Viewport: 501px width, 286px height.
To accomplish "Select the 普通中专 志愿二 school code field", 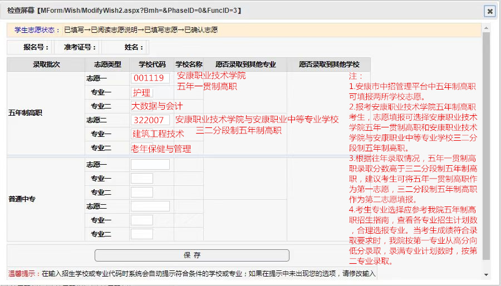I will click(150, 206).
